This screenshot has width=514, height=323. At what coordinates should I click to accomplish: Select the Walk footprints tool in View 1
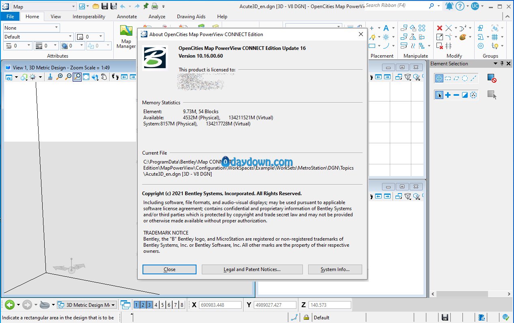(x=115, y=77)
